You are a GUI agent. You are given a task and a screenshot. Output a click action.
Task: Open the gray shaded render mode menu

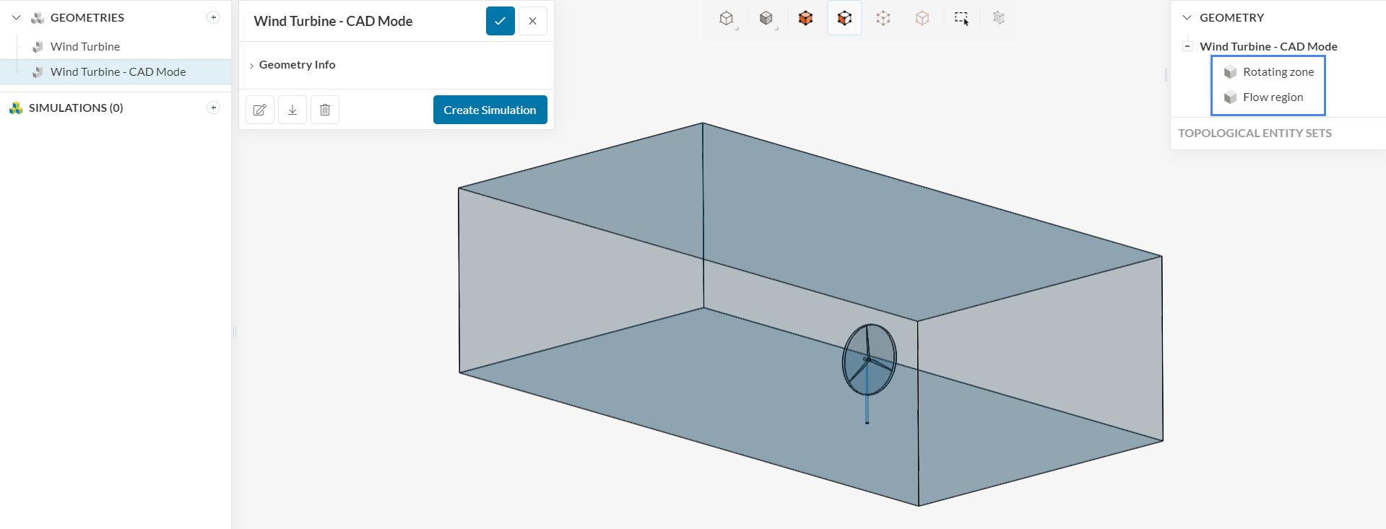coord(766,19)
